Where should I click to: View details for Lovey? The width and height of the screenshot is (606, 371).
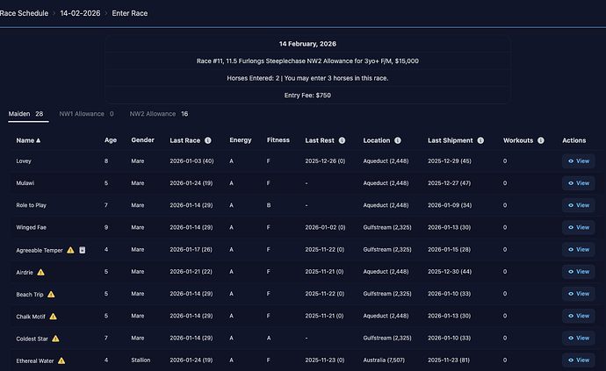577,161
